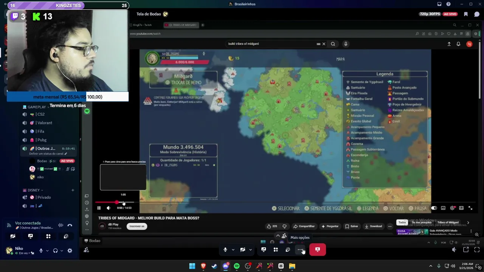Image resolution: width=484 pixels, height=272 pixels.
Task: Click the Salvar button
Action: [x=352, y=226]
